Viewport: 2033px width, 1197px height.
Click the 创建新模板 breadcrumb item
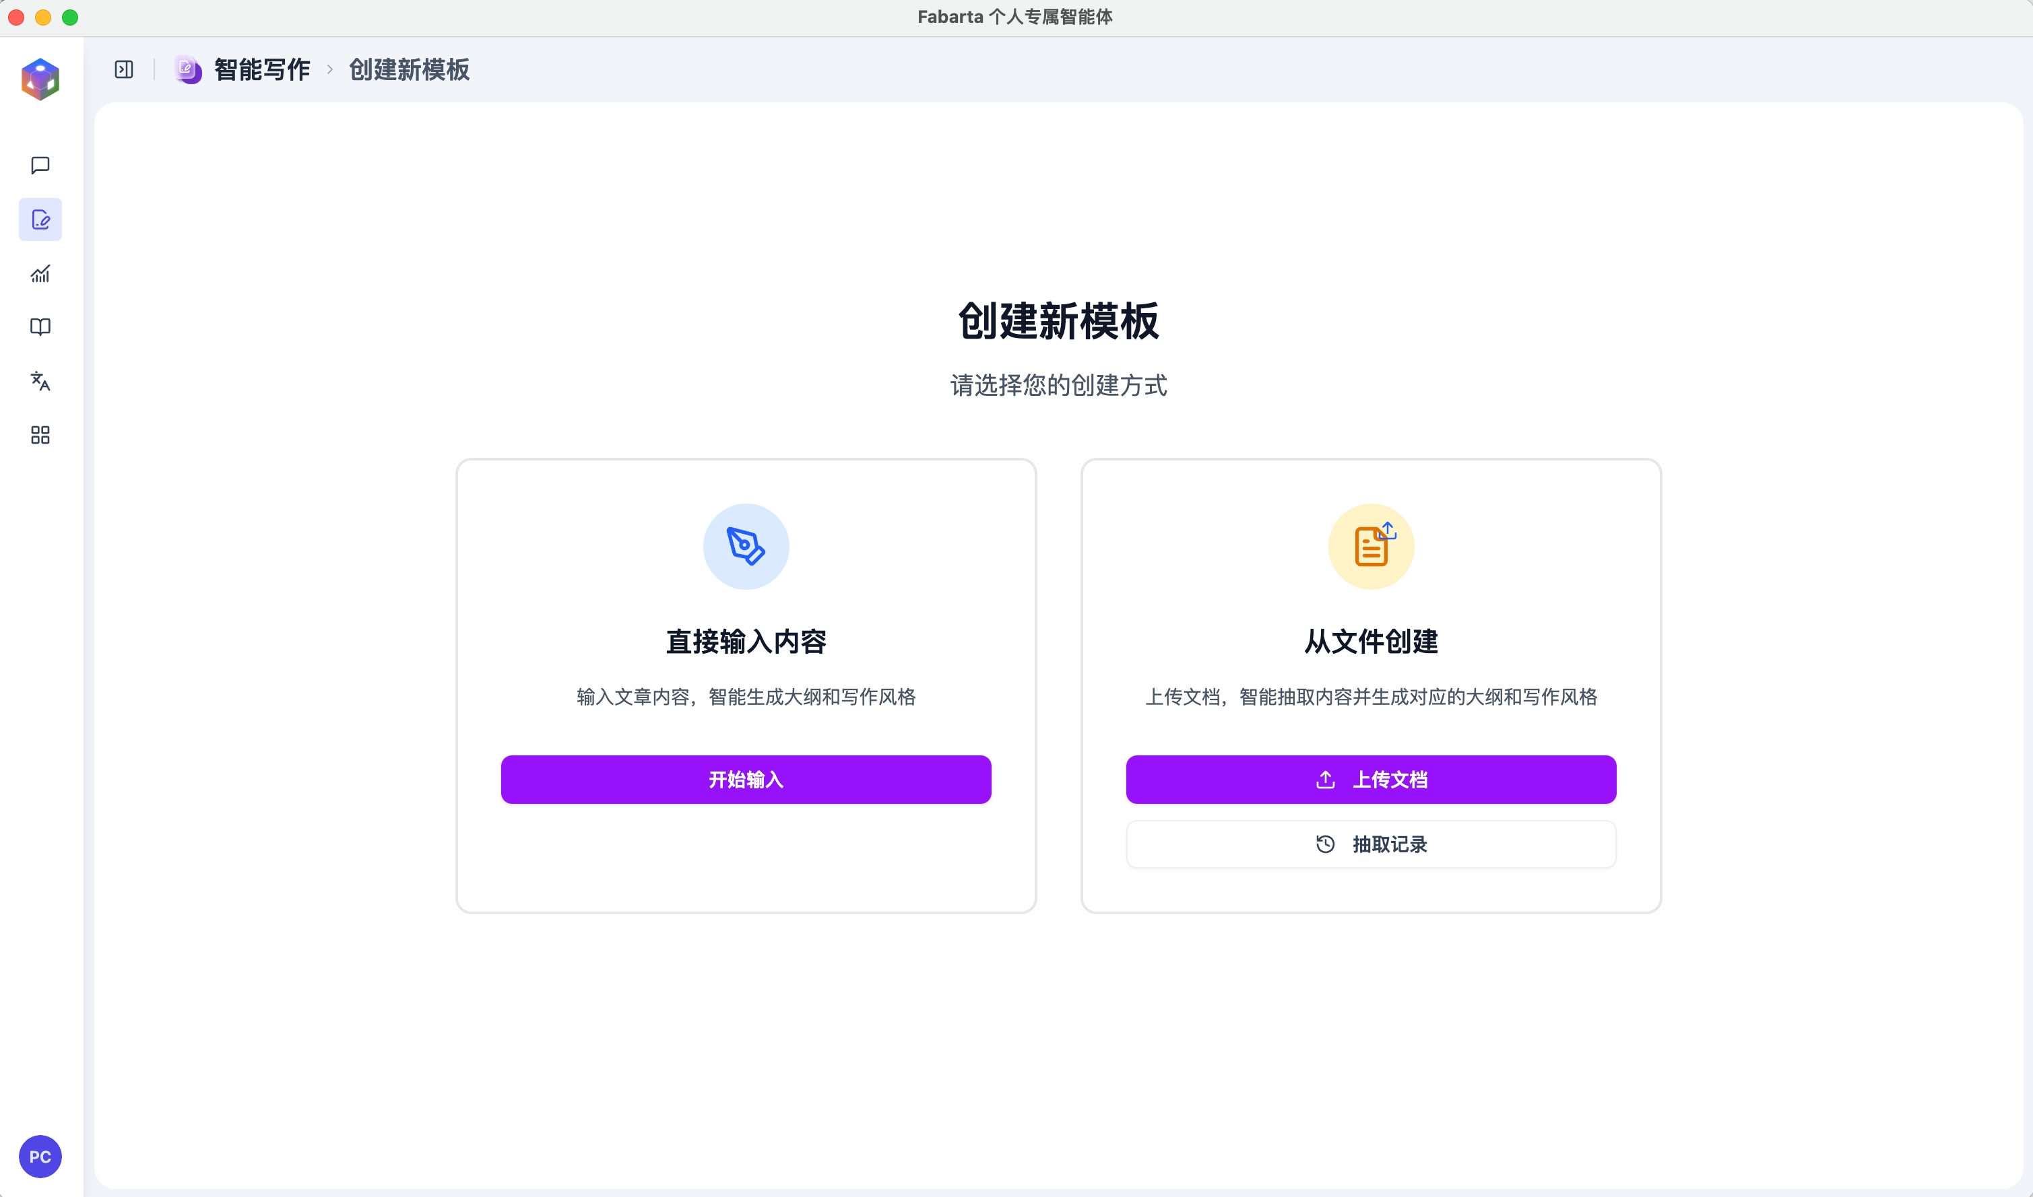tap(408, 69)
